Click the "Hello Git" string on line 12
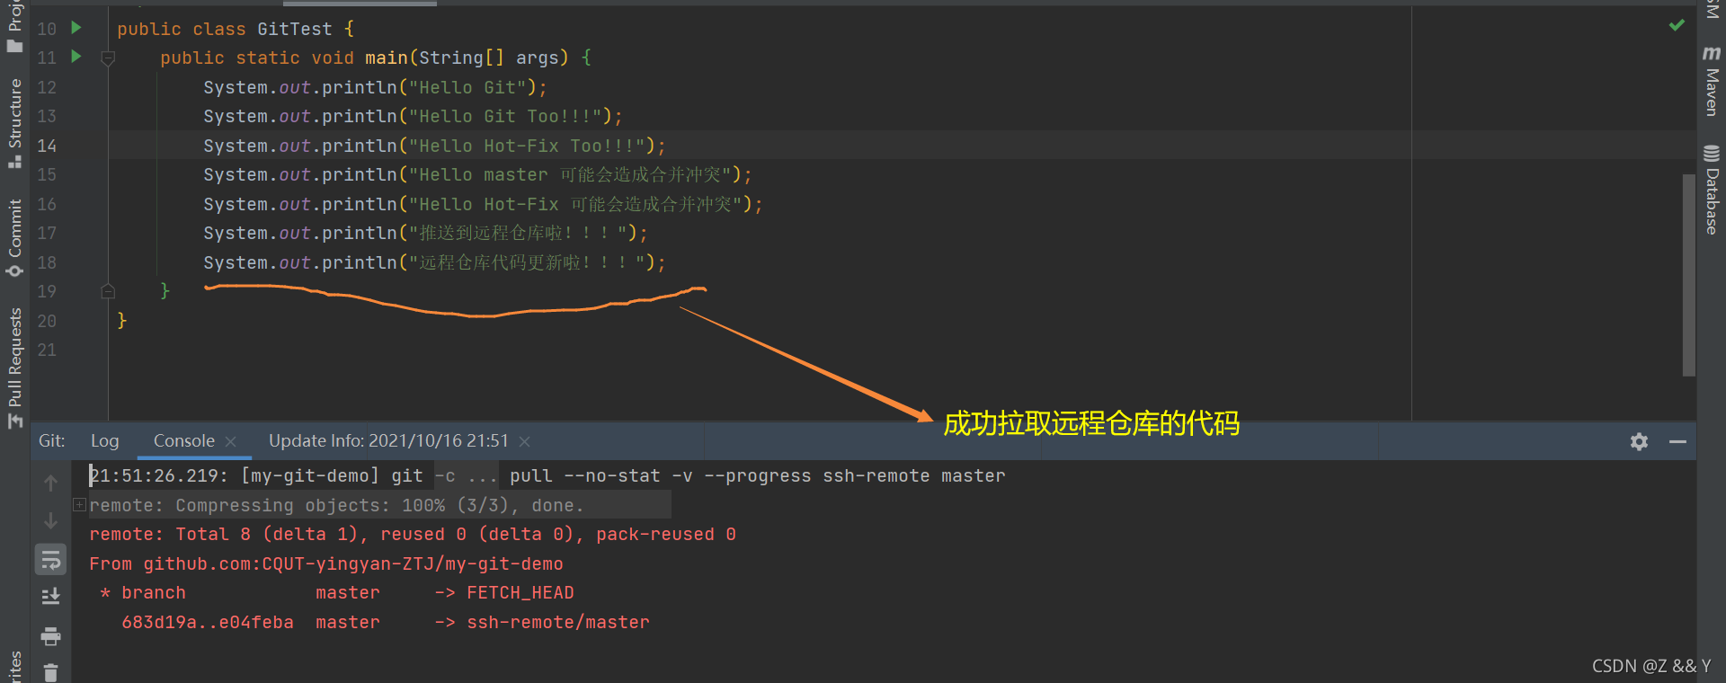The image size is (1726, 683). (x=467, y=87)
